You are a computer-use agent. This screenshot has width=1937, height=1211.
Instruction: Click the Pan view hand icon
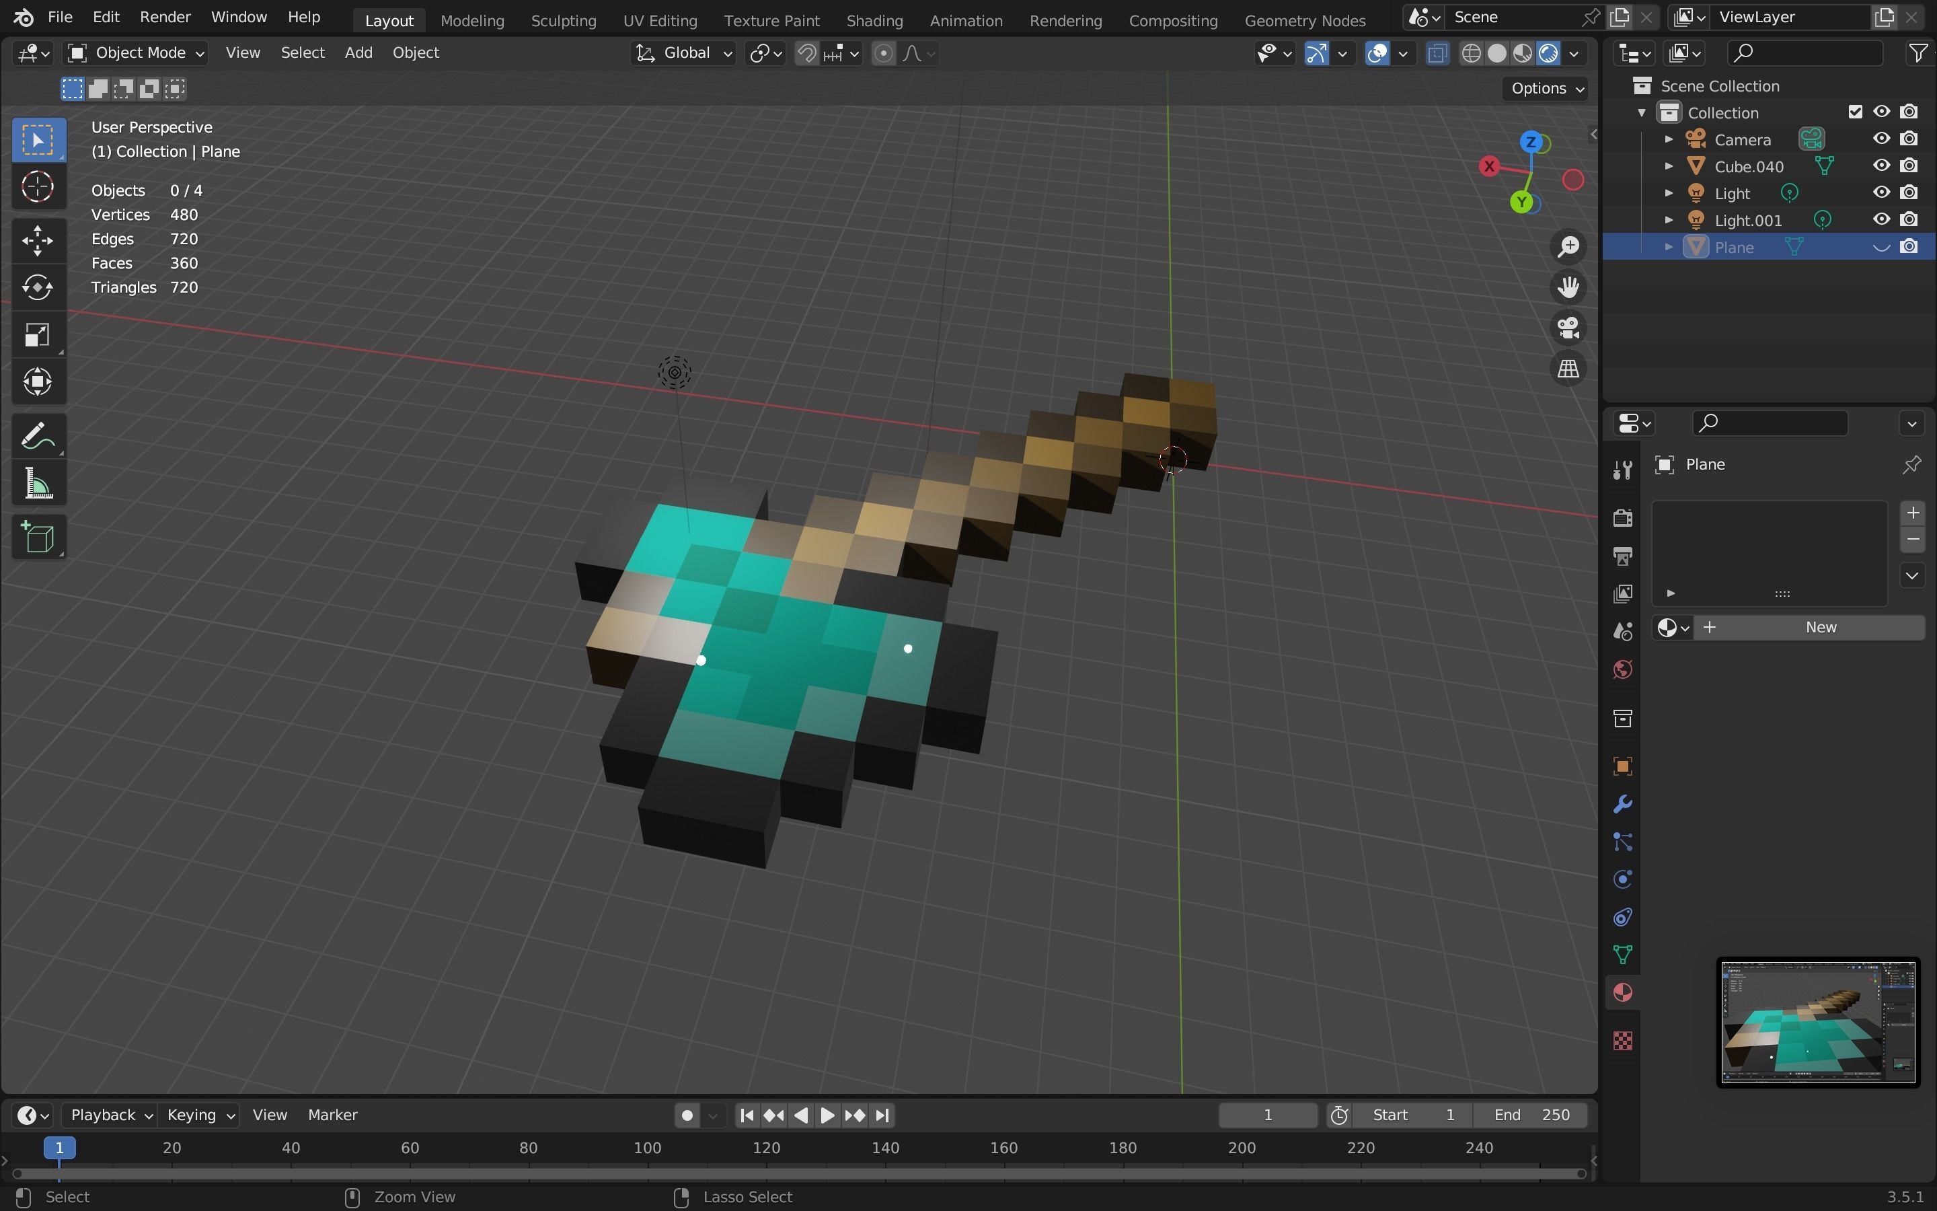tap(1568, 287)
